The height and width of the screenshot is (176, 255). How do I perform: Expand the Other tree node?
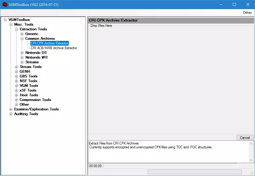[17, 104]
